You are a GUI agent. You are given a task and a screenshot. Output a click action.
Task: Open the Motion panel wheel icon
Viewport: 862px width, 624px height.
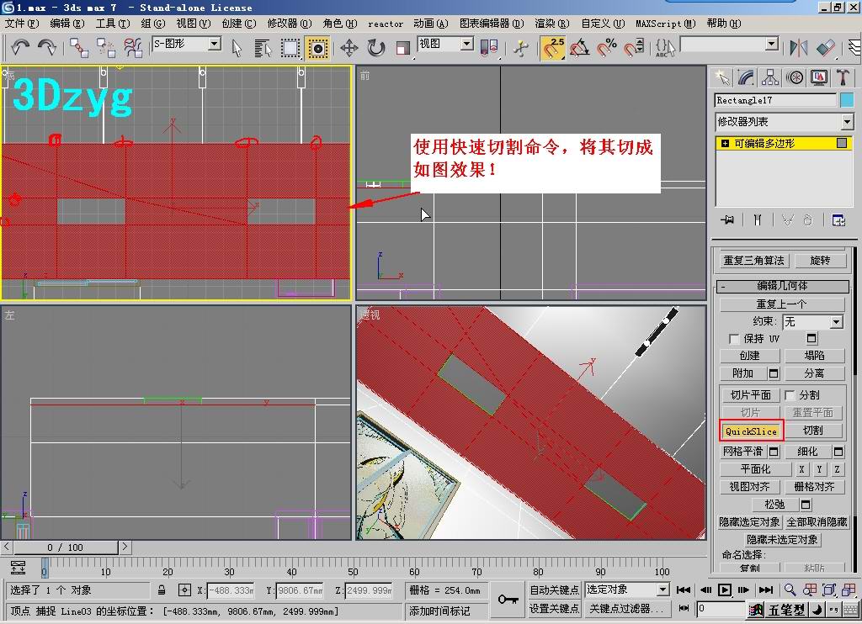click(x=795, y=77)
